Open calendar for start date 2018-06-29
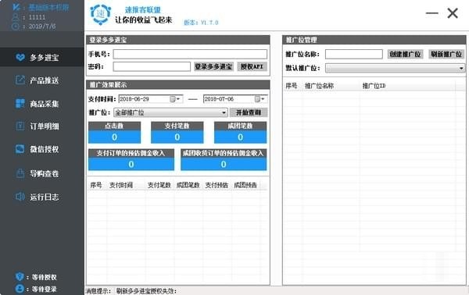The image size is (469, 295). point(174,99)
